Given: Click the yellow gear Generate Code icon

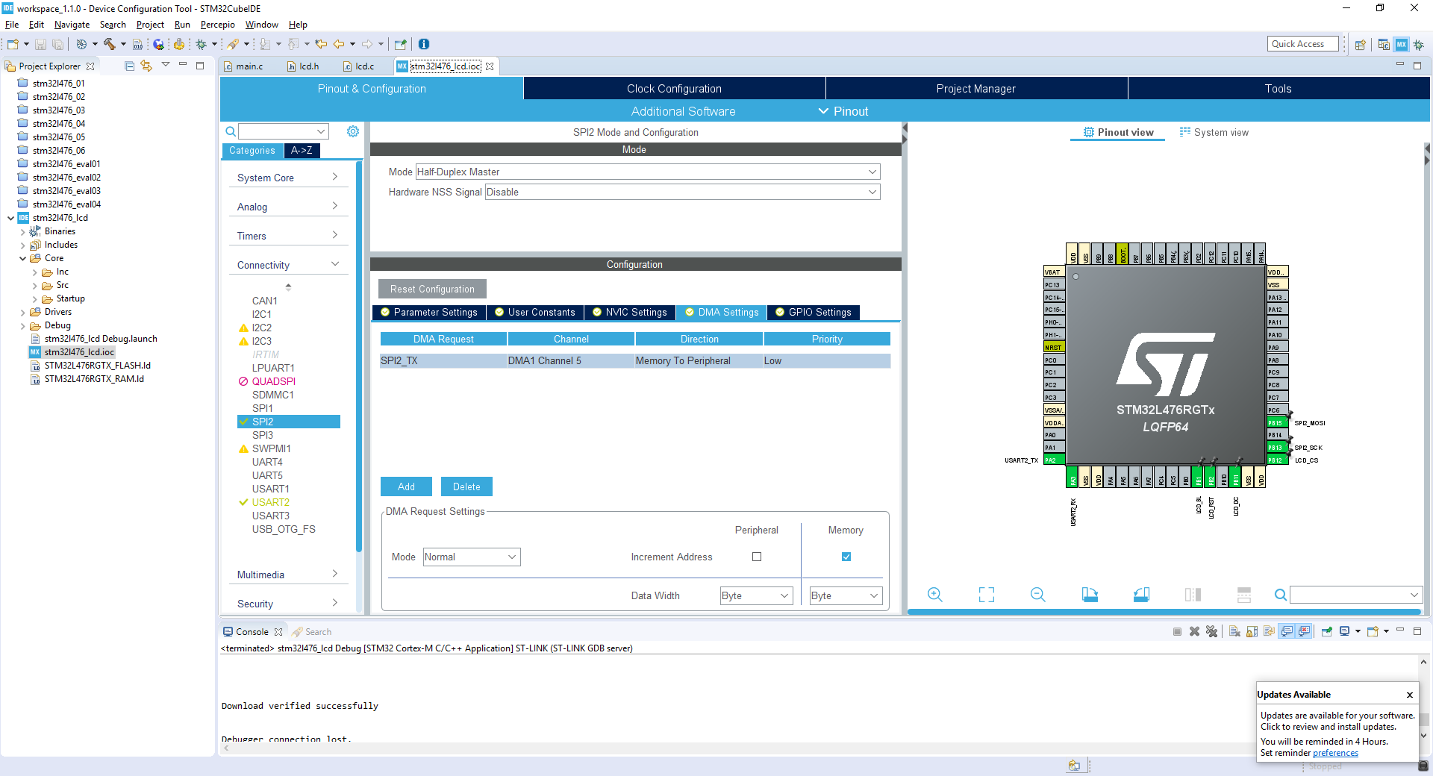Looking at the screenshot, I should (x=179, y=44).
